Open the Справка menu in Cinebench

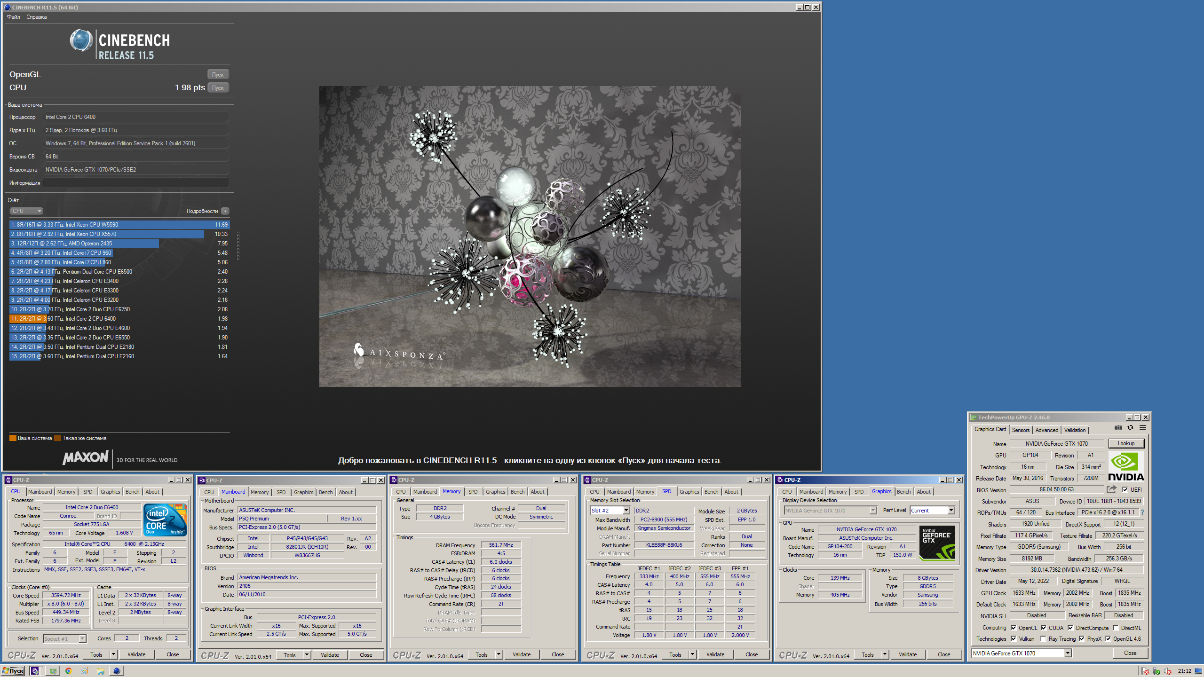(x=36, y=17)
